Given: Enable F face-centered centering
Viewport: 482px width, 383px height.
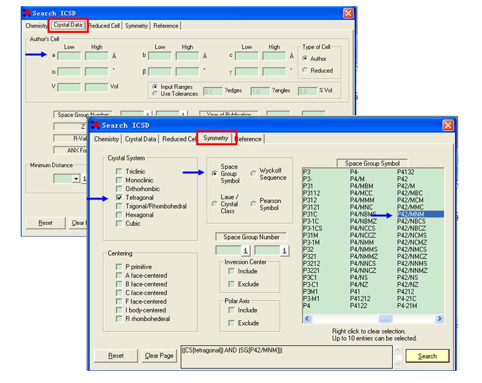Looking at the screenshot, I should click(x=119, y=301).
